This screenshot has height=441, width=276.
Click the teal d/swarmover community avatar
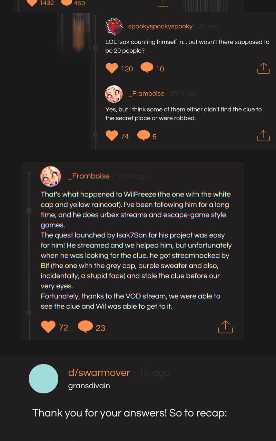(43, 379)
